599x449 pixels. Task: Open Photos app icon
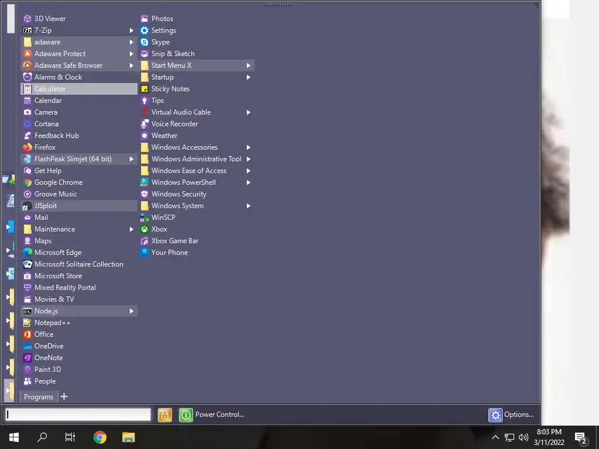tap(144, 19)
